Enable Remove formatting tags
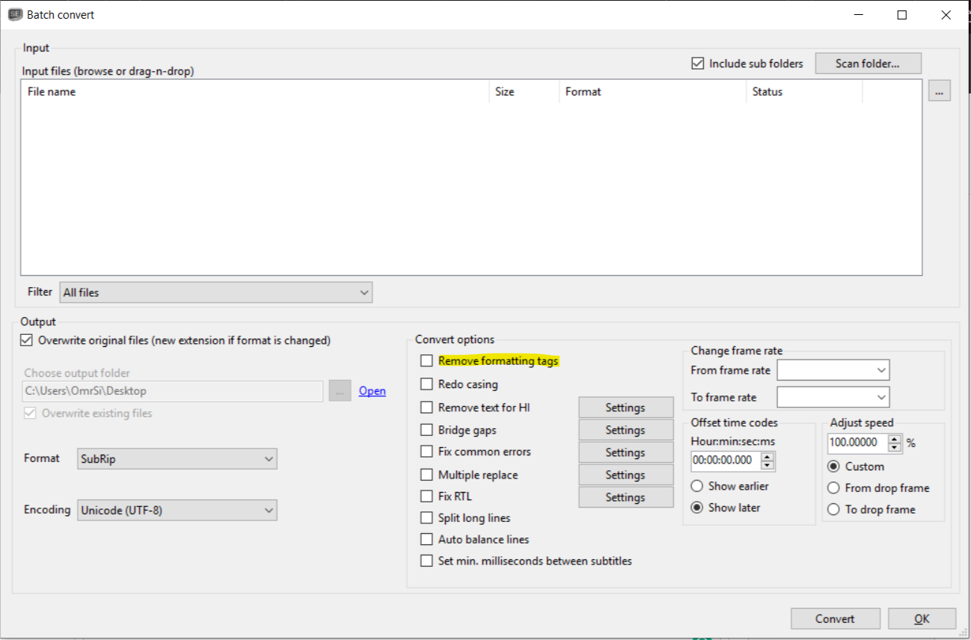 [426, 360]
